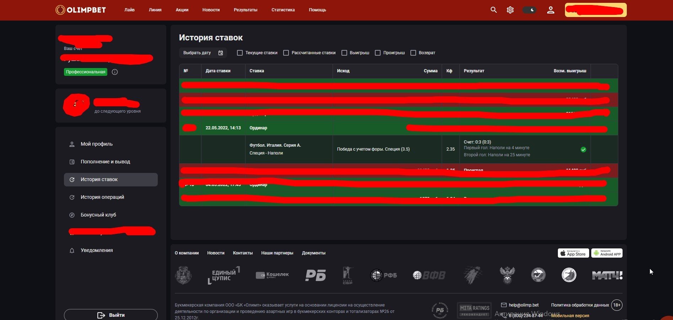The height and width of the screenshot is (320, 673).
Task: Click the OLIMPBET logo
Action: pos(81,10)
